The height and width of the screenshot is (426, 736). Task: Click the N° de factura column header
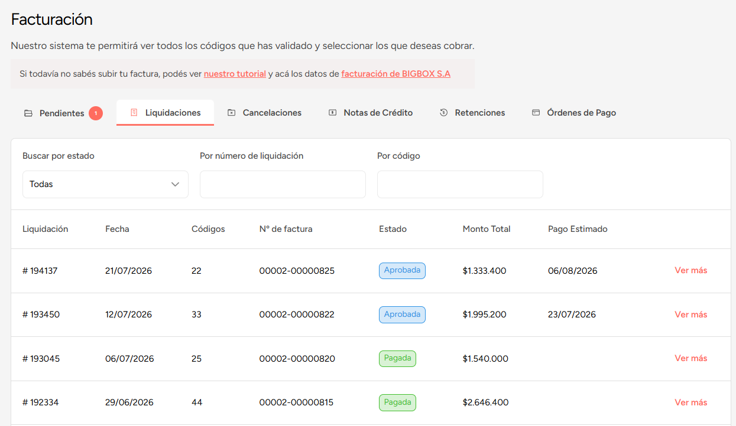coord(286,229)
